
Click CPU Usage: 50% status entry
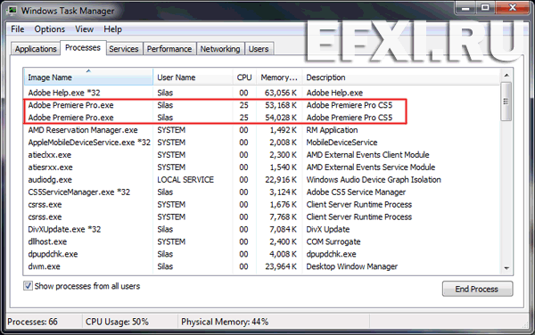click(x=117, y=322)
